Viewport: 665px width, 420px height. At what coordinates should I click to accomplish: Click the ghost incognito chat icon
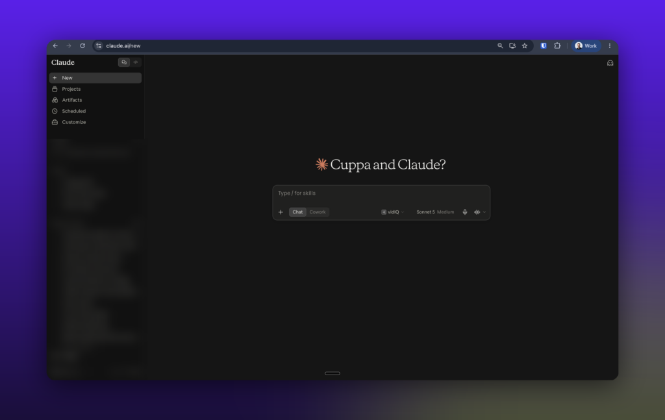coord(610,63)
